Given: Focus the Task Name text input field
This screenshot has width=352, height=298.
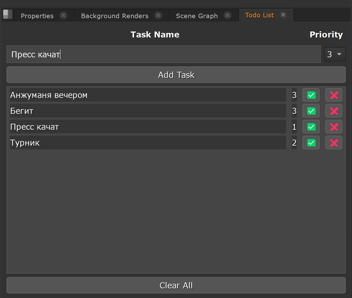Looking at the screenshot, I should click(x=163, y=54).
